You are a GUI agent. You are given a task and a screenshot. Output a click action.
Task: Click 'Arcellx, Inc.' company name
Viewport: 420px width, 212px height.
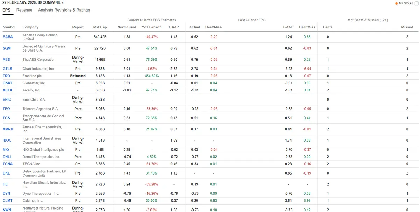click(x=31, y=90)
